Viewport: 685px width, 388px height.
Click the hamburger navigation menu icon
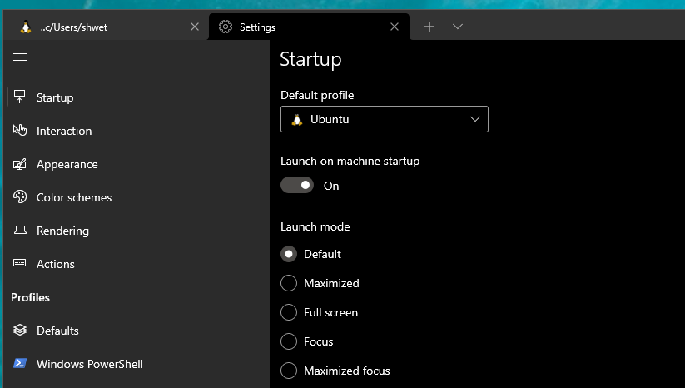click(20, 57)
